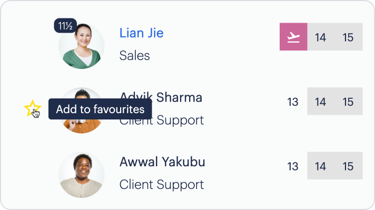Click the Awwal Yakubu name
This screenshot has height=210, width=375.
[162, 162]
